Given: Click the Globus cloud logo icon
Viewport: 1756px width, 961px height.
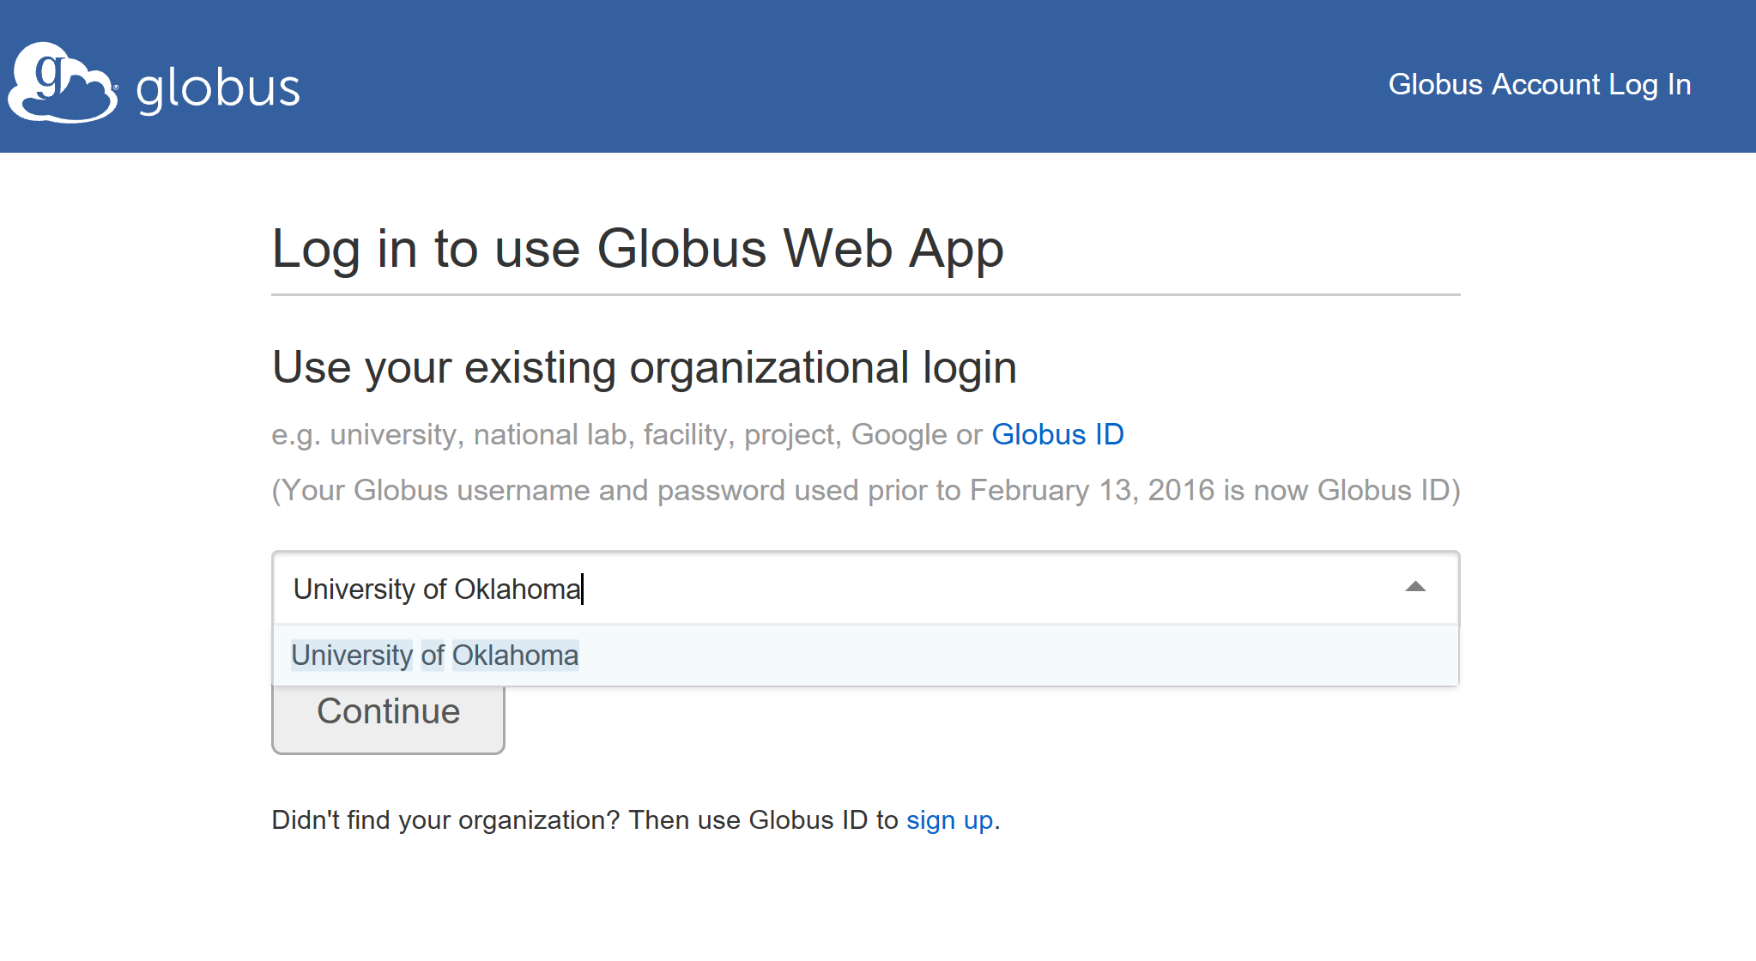Looking at the screenshot, I should (x=62, y=83).
